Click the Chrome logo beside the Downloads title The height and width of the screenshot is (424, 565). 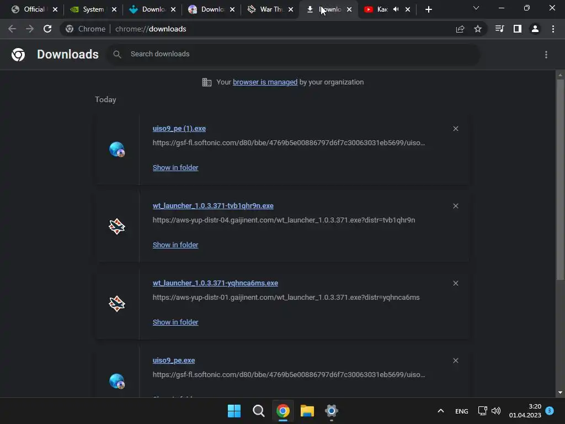click(x=18, y=55)
